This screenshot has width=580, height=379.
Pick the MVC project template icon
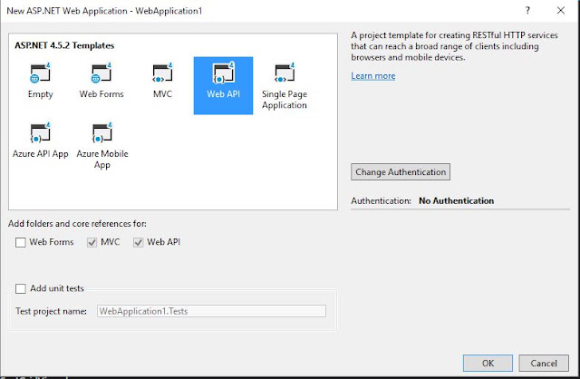click(x=162, y=73)
